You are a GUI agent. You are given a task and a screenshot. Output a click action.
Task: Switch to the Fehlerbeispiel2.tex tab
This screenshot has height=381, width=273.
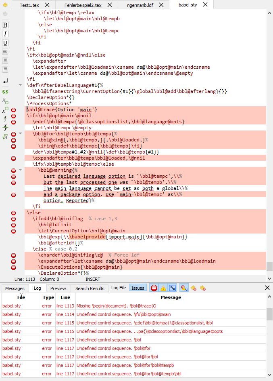[83, 5]
